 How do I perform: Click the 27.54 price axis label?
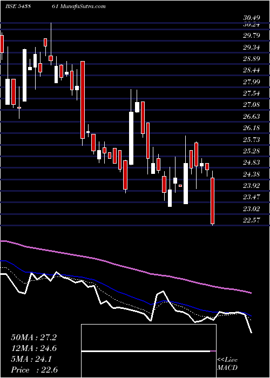[x=252, y=93]
